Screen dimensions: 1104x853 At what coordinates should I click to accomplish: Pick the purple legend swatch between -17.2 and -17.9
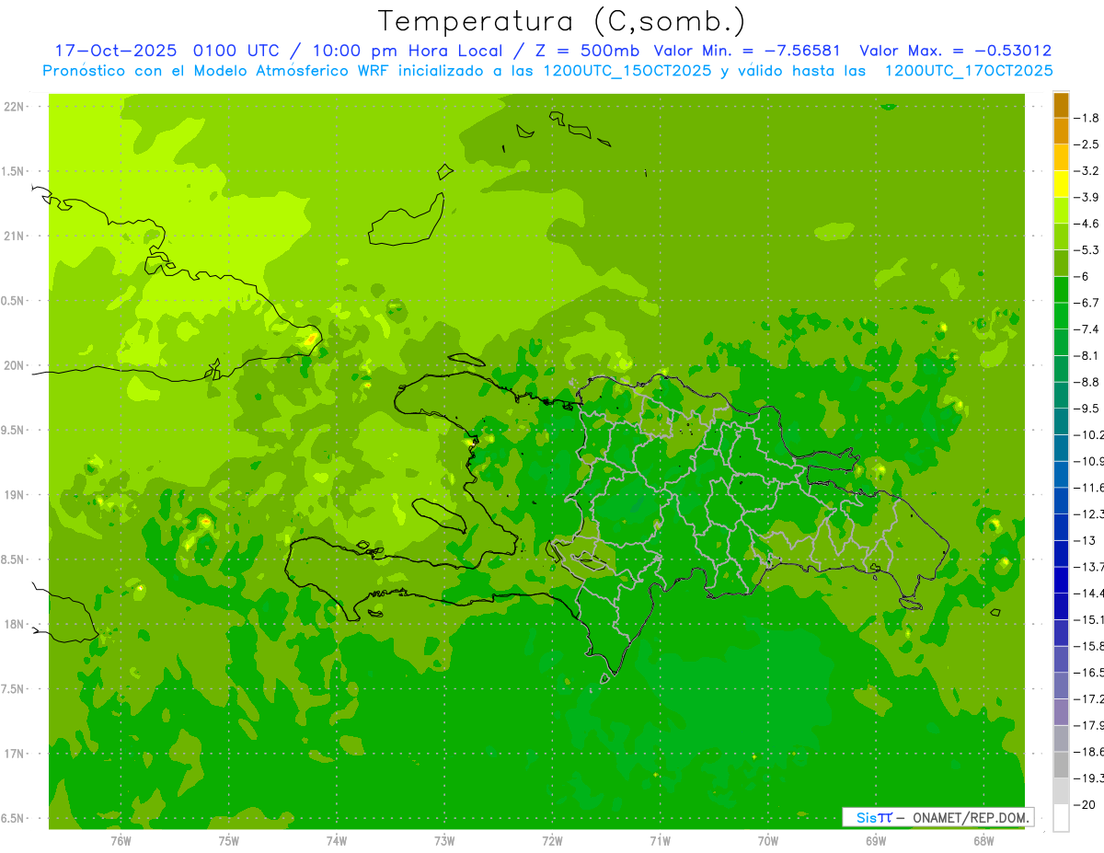pos(1061,712)
